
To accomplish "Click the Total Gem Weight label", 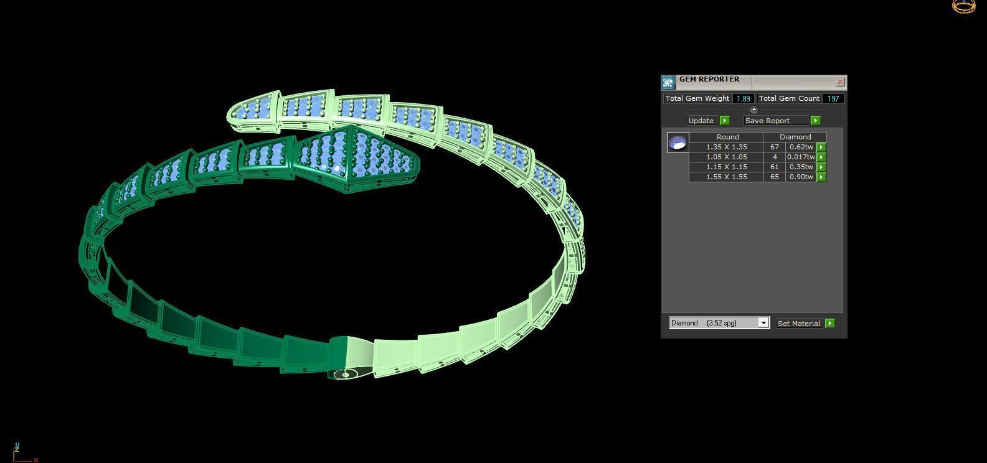I will [697, 98].
